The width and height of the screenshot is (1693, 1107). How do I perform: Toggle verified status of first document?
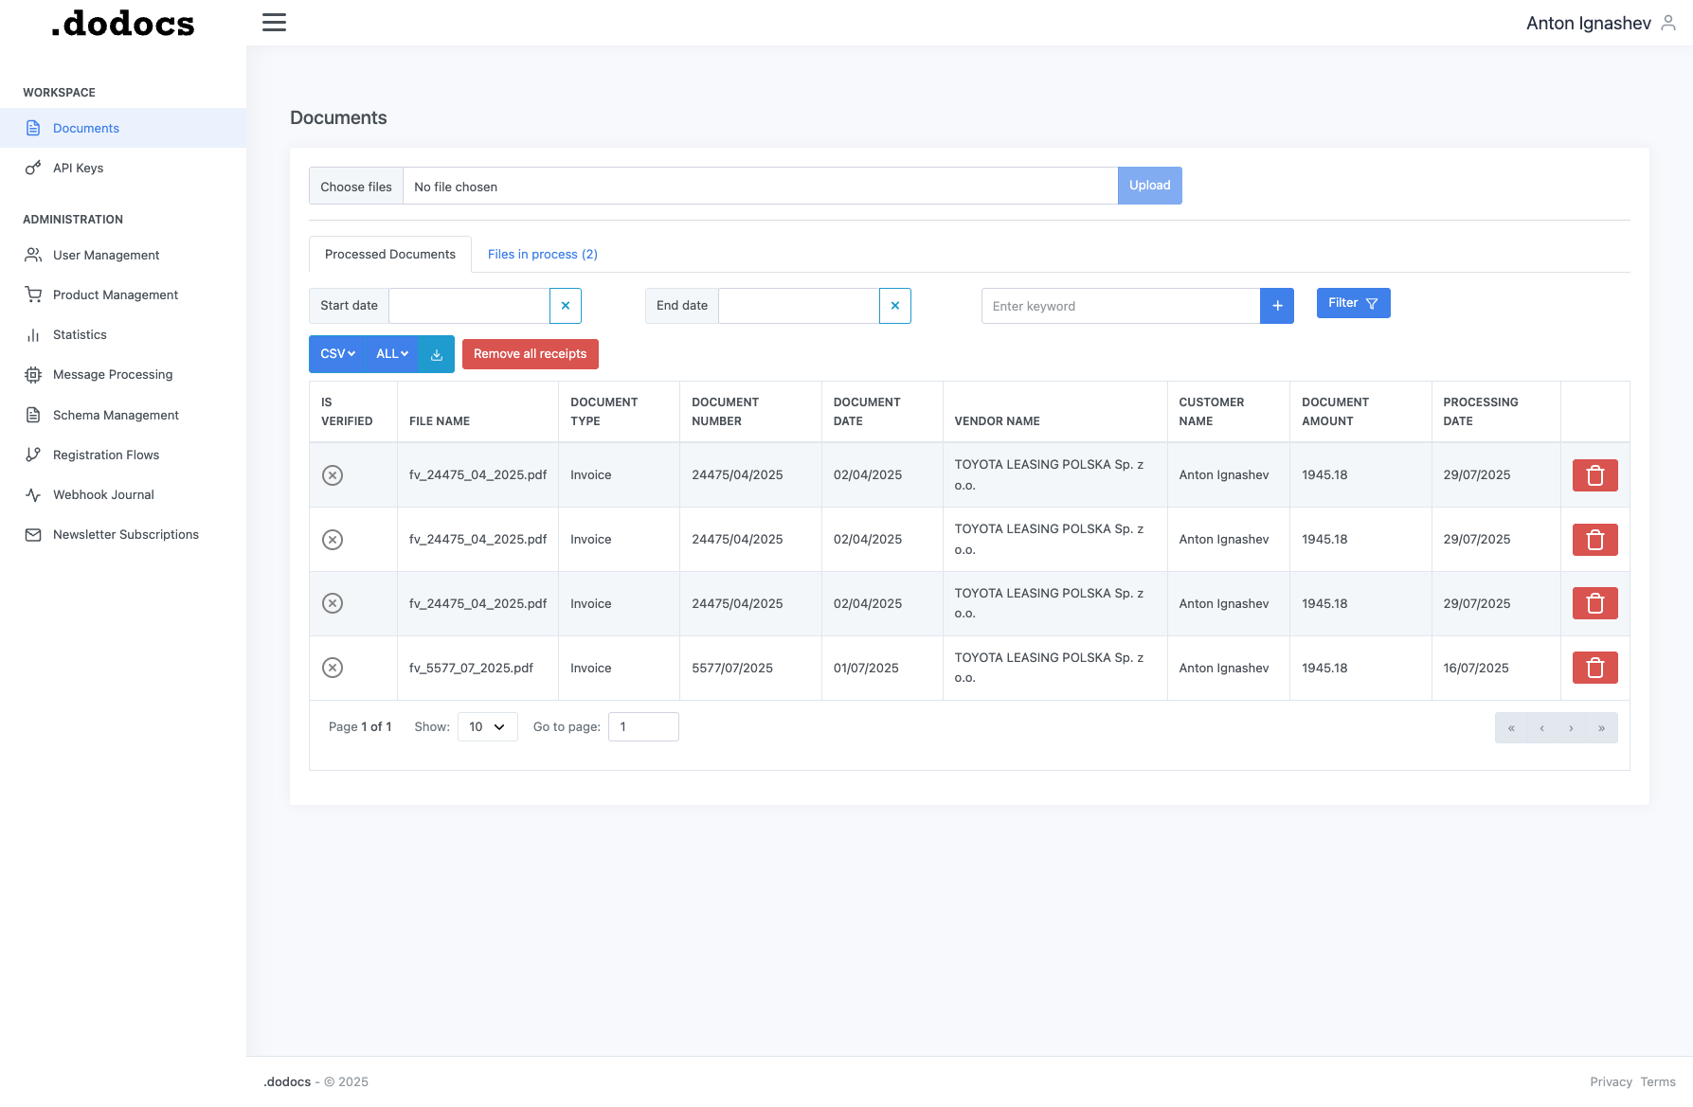[x=333, y=475]
